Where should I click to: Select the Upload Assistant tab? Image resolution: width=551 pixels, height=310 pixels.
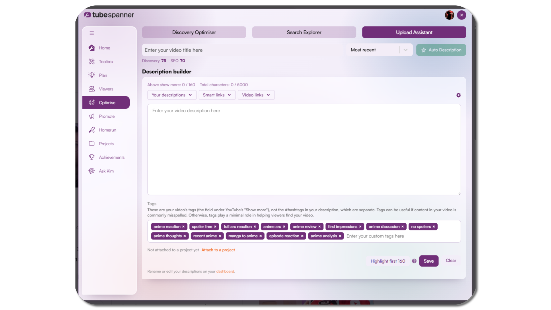pyautogui.click(x=414, y=32)
